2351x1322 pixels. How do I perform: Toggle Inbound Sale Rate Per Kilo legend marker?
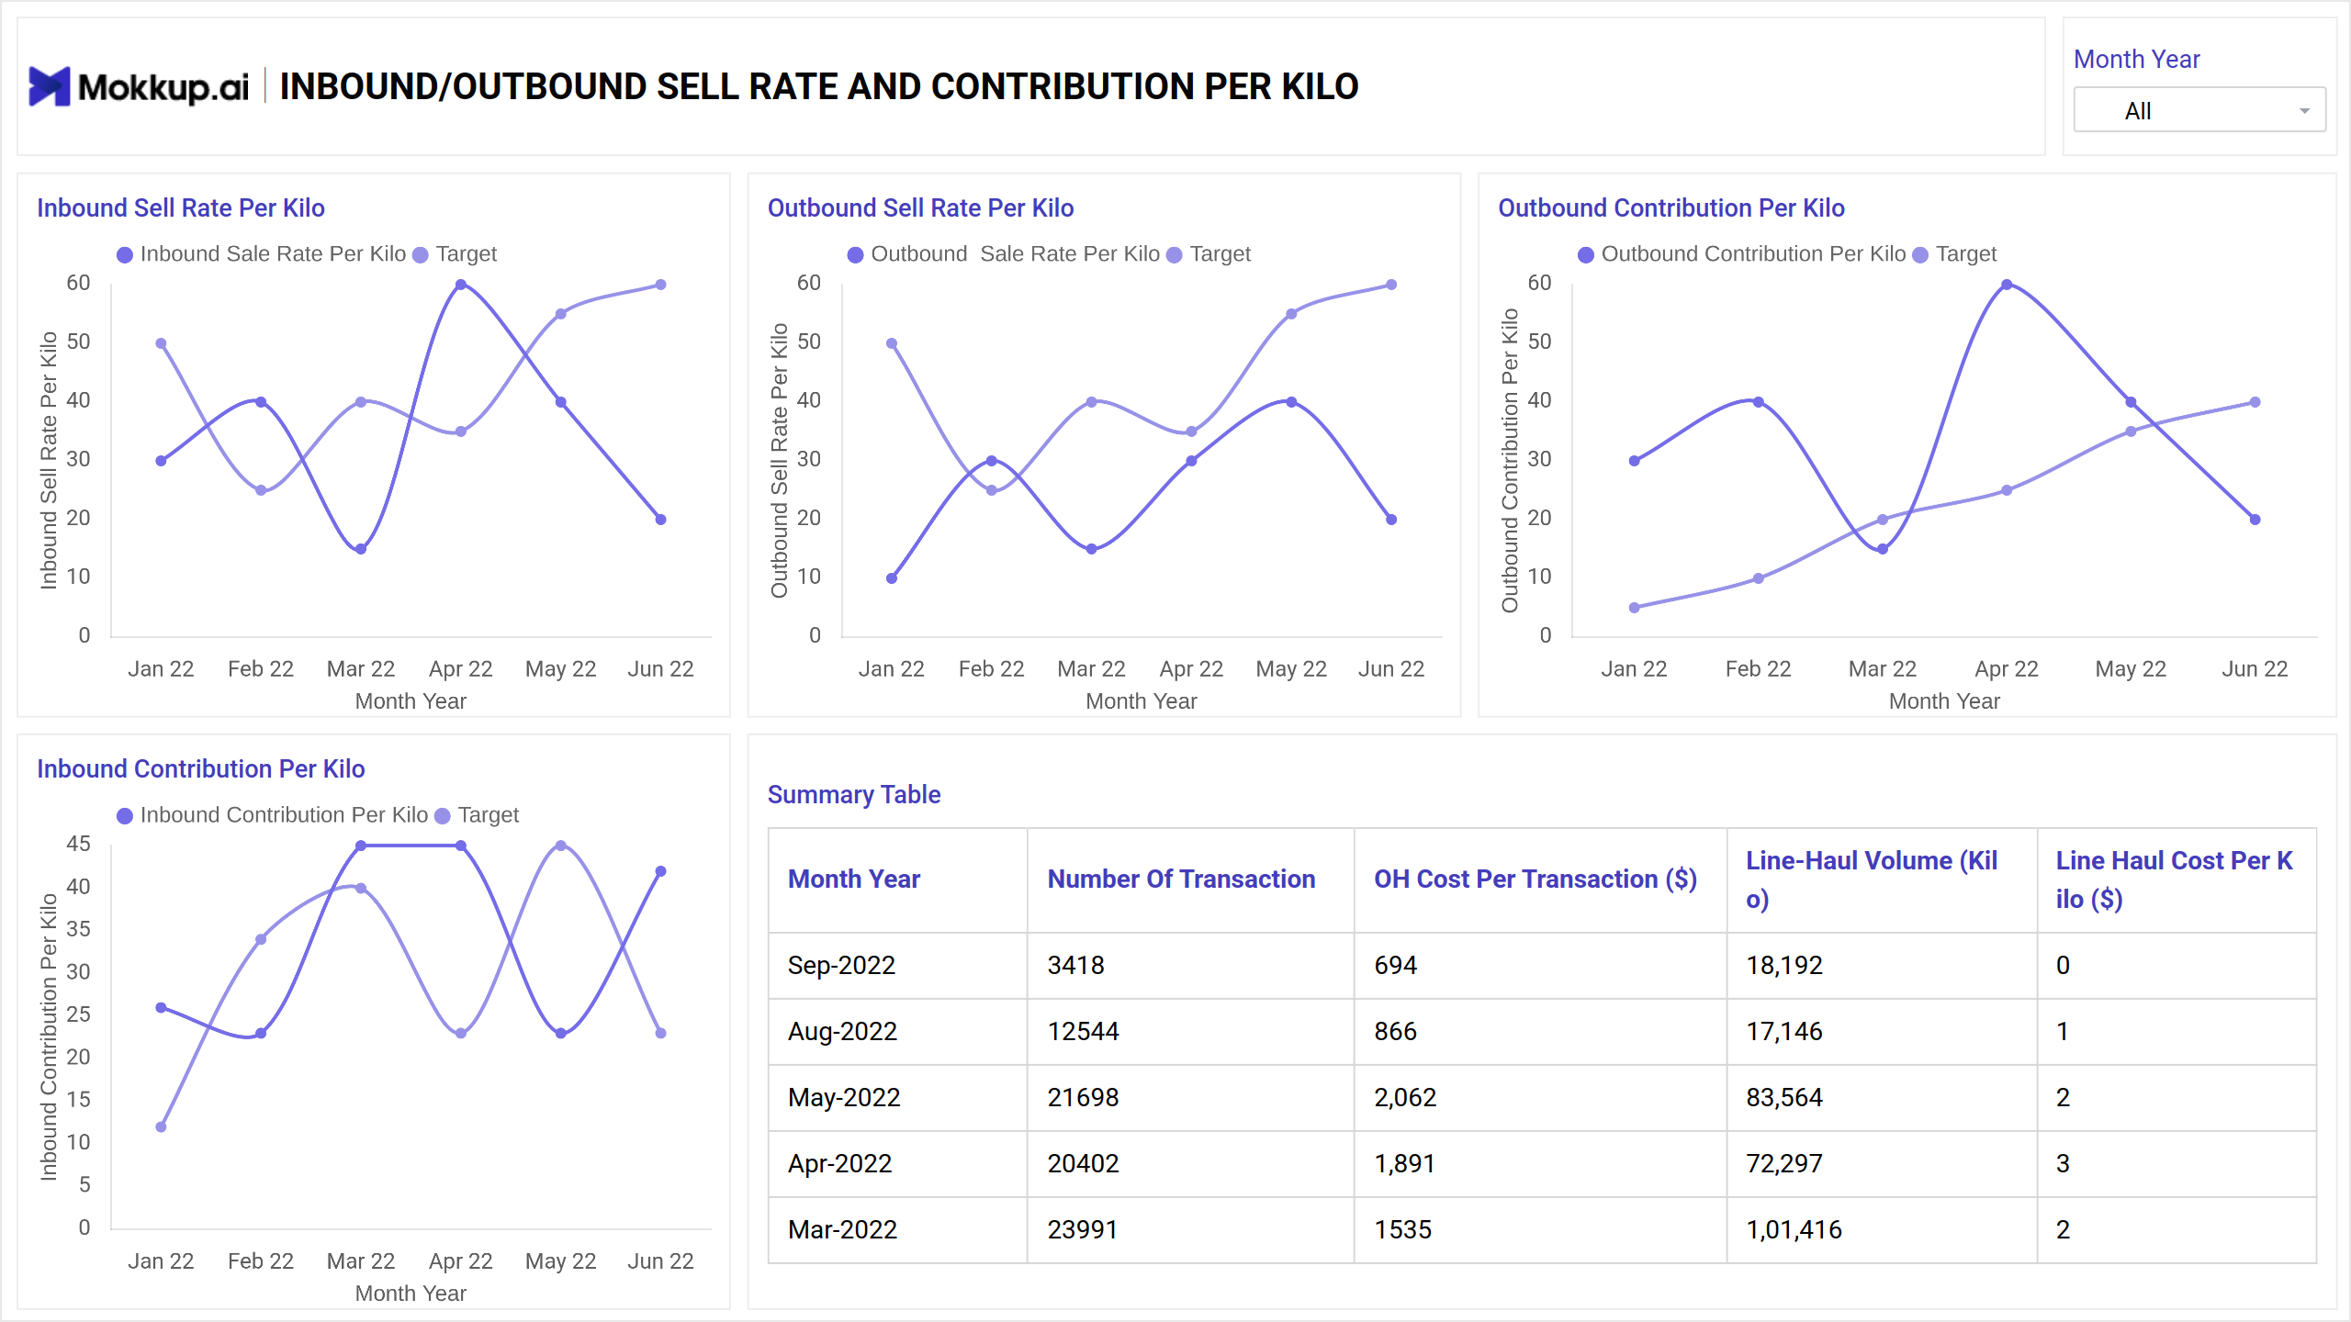pyautogui.click(x=125, y=255)
